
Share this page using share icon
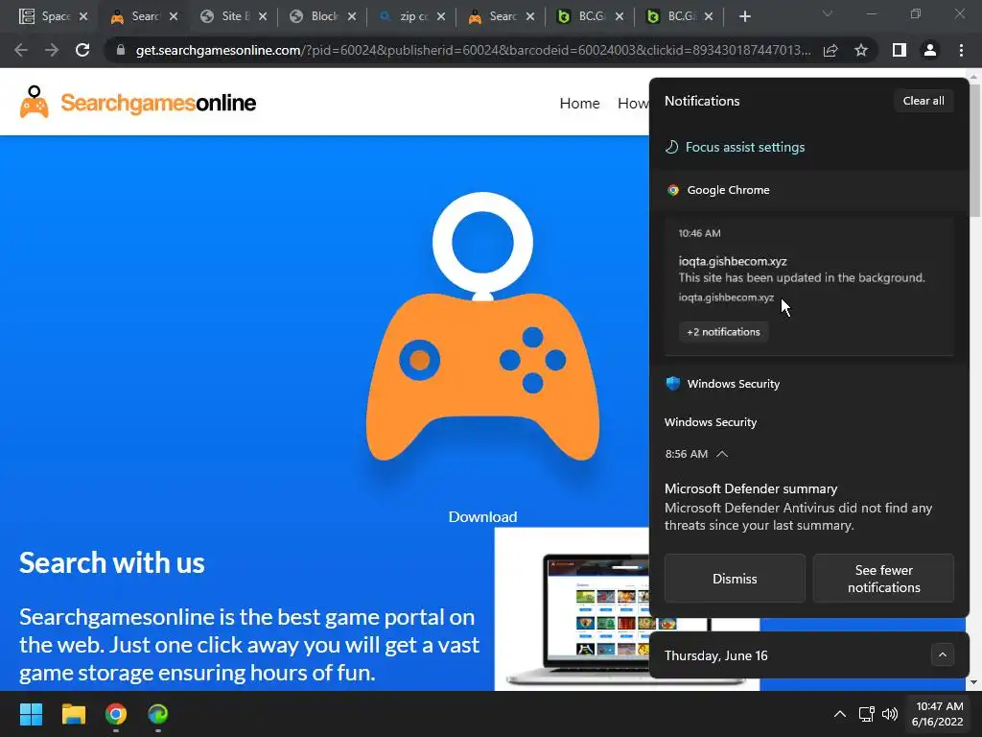[830, 50]
